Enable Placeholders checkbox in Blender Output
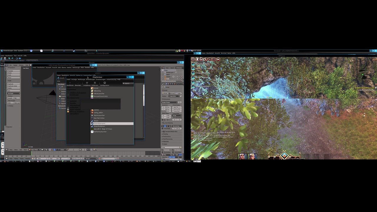The height and width of the screenshot is (212, 377). [x=163, y=152]
